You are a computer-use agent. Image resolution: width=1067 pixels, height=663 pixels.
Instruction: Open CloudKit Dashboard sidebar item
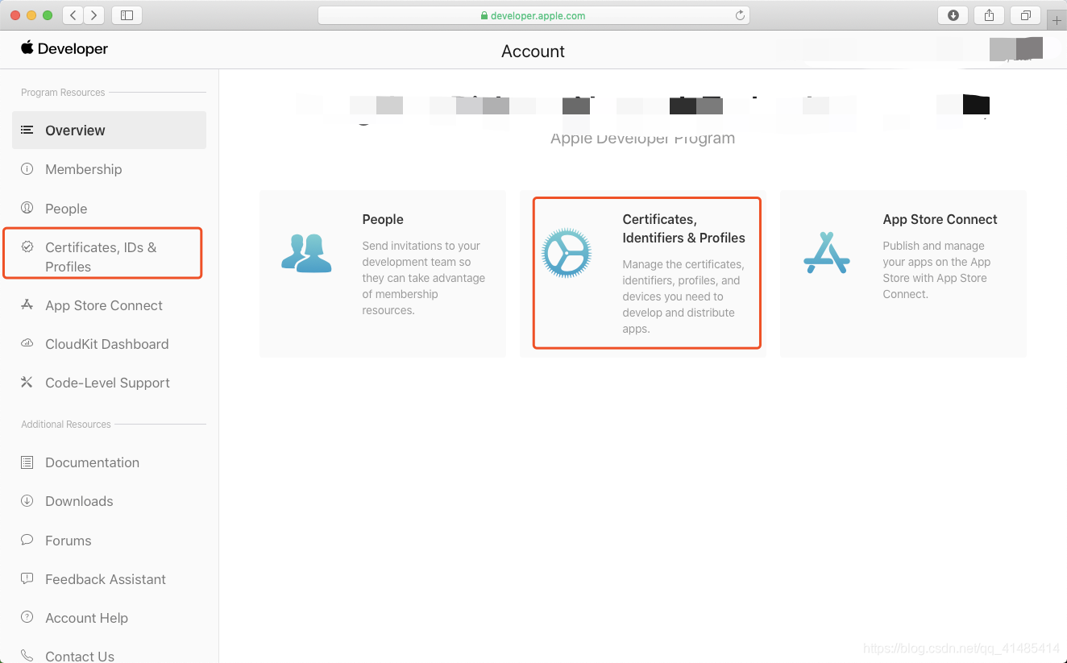coord(109,344)
